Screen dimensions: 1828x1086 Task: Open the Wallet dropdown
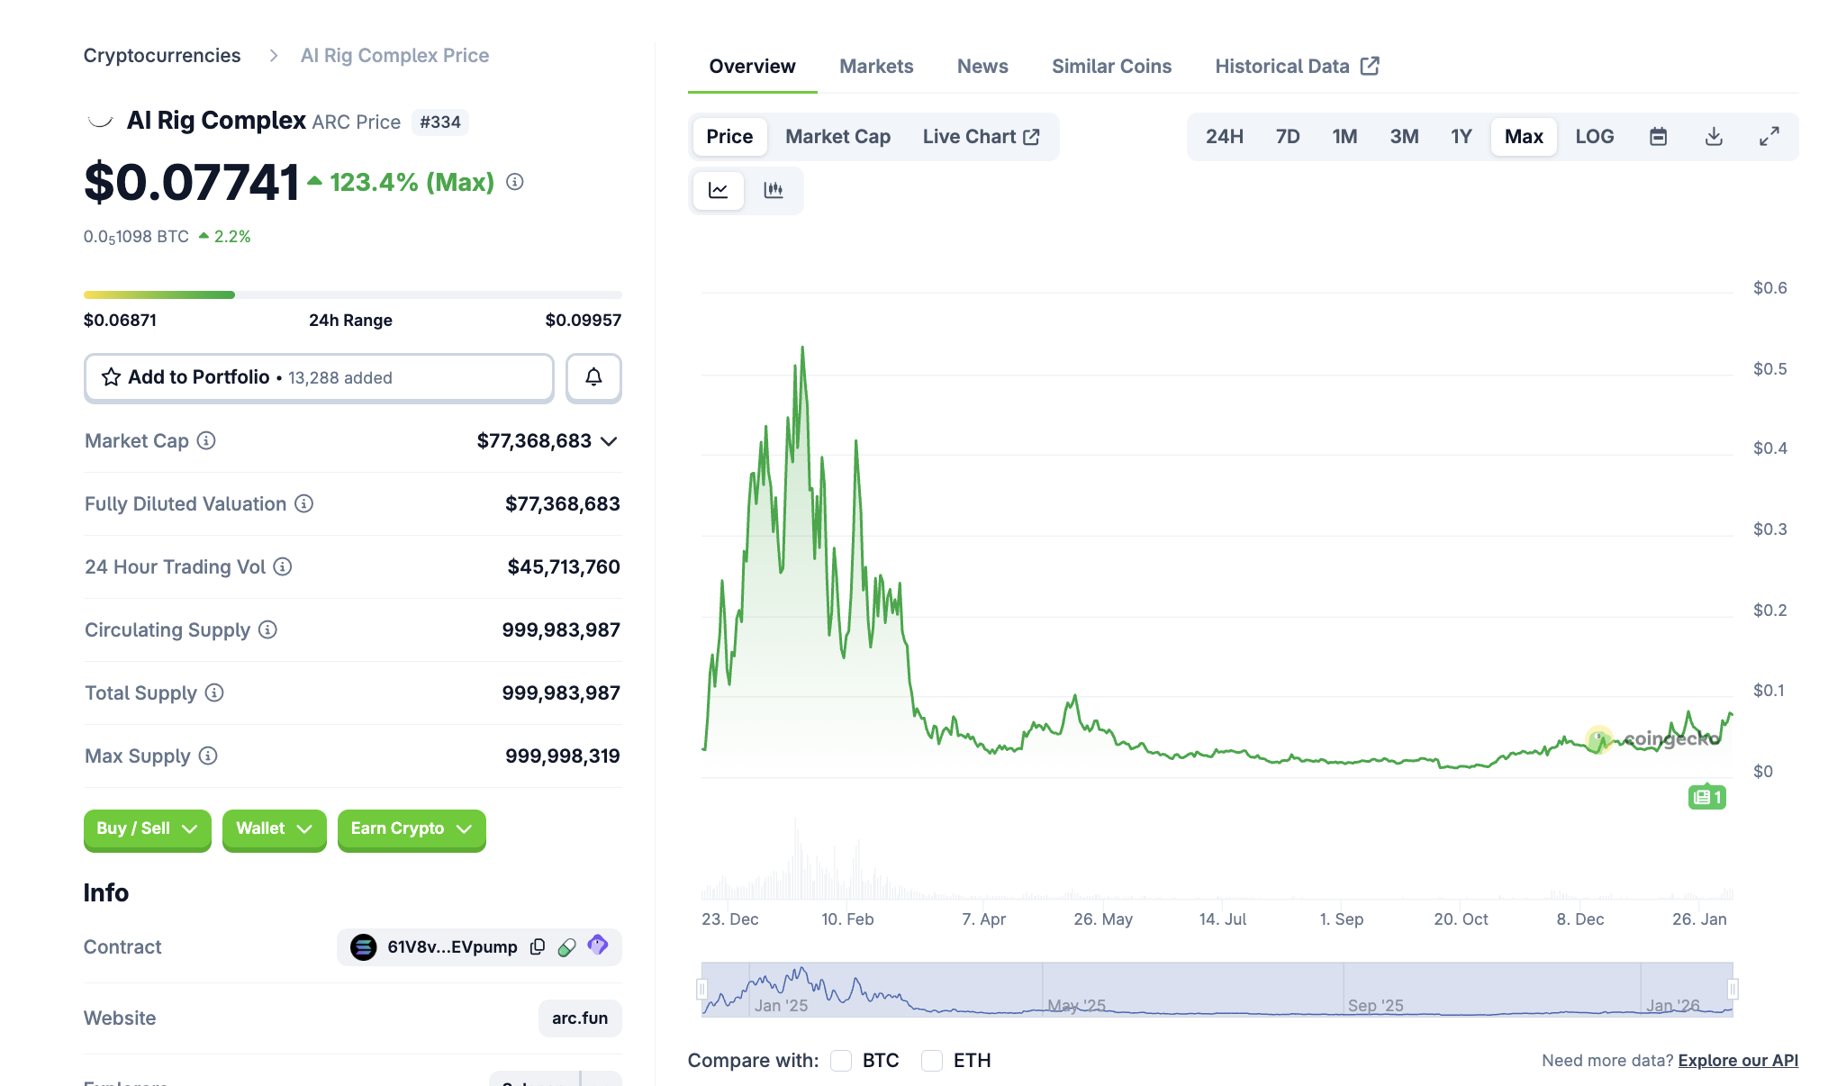click(274, 828)
